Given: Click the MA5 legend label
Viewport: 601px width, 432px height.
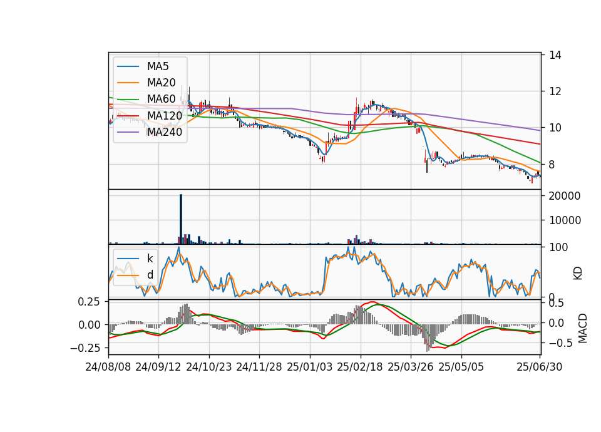Looking at the screenshot, I should pos(158,66).
